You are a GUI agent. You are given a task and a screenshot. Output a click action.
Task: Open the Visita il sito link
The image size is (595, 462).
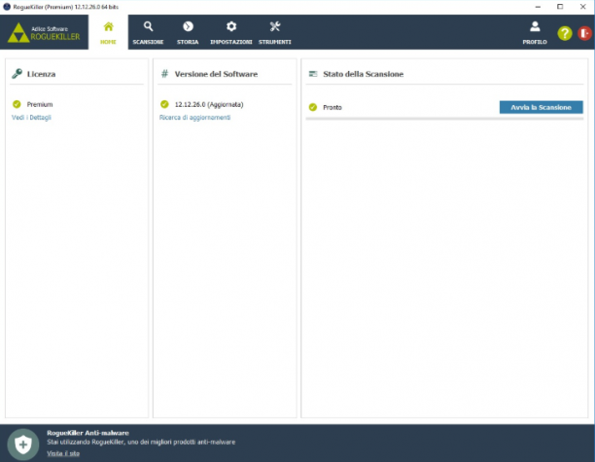63,453
